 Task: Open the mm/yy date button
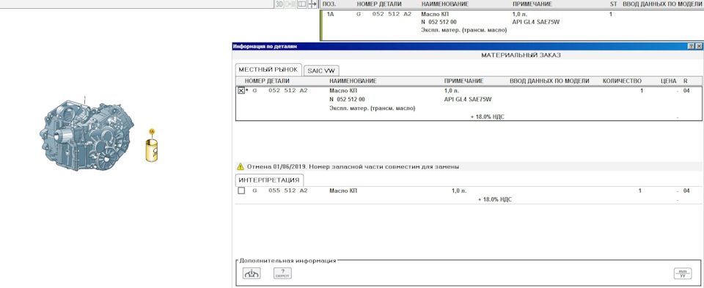coord(683,273)
